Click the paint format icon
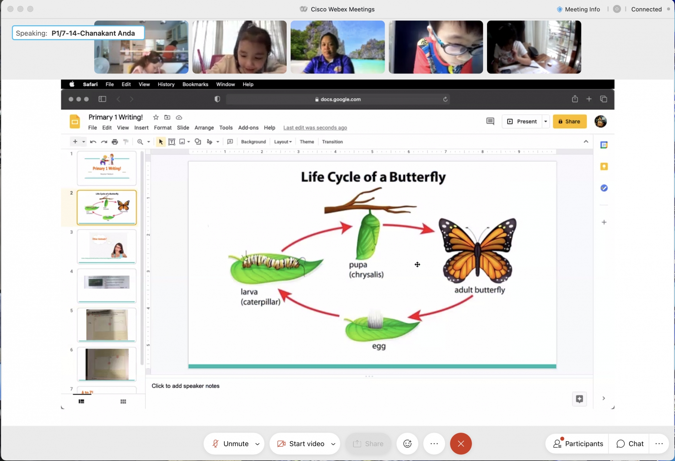675x461 pixels. (x=126, y=142)
